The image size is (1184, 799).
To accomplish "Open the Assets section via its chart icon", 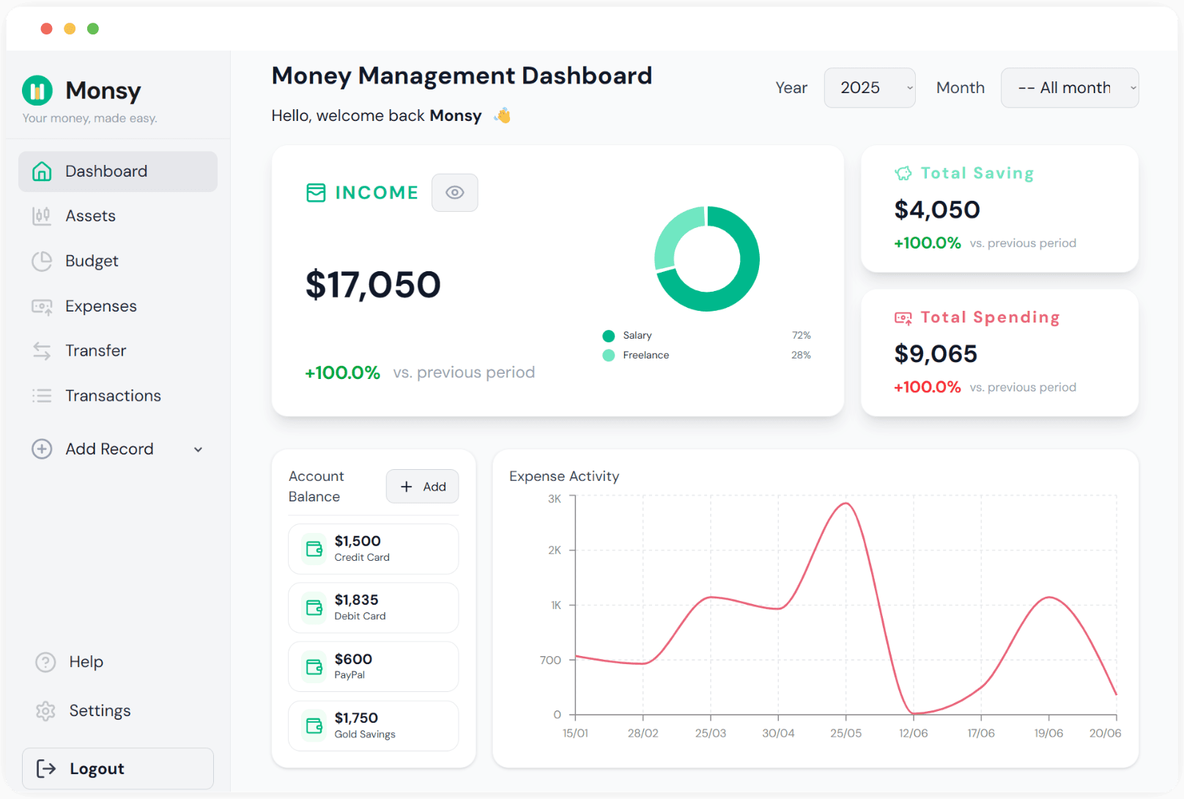I will pyautogui.click(x=42, y=216).
